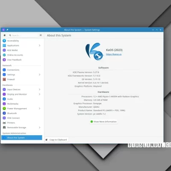Open the sidebar hamburger menu
Viewport: 171px width, 171px height.
(x=41, y=35)
